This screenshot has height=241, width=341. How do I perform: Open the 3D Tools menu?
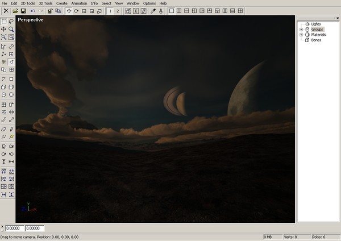(45, 3)
